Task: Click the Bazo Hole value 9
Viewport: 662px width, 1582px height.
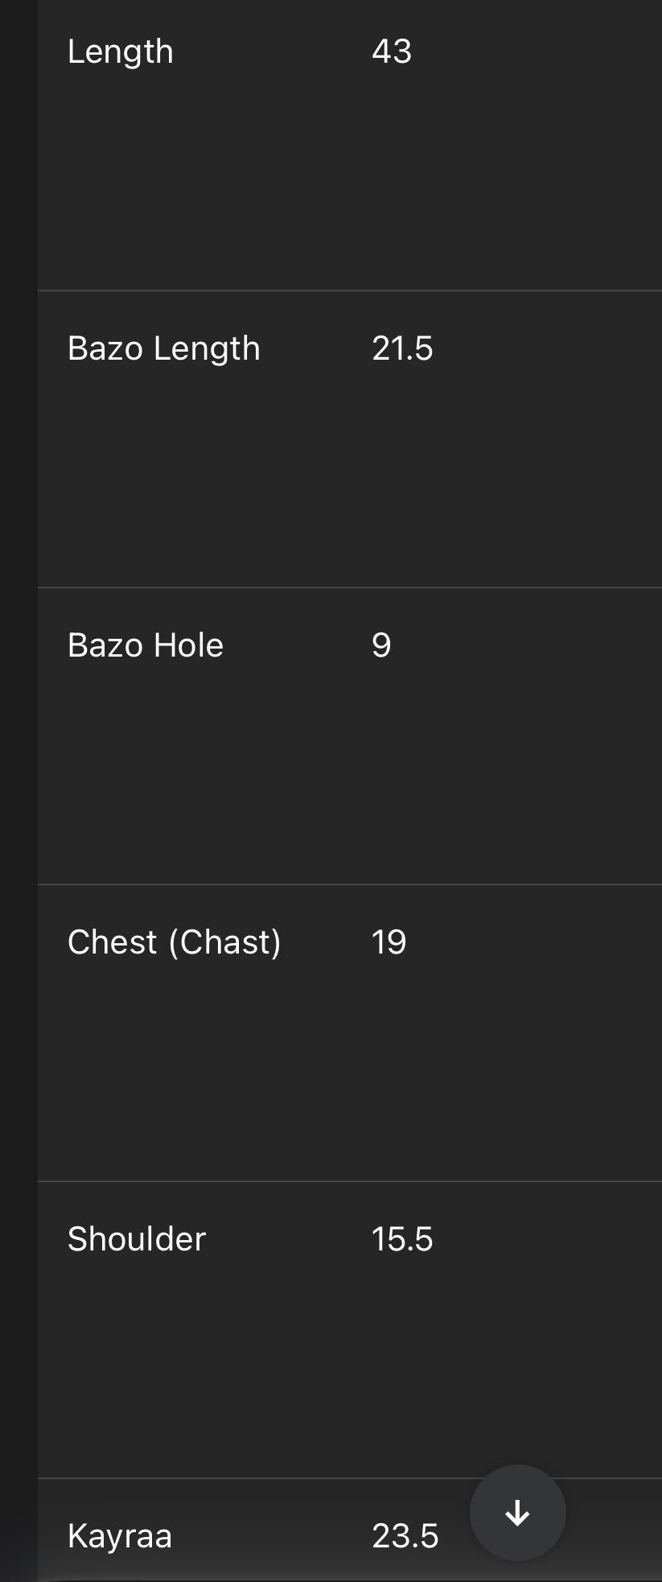Action: point(381,645)
